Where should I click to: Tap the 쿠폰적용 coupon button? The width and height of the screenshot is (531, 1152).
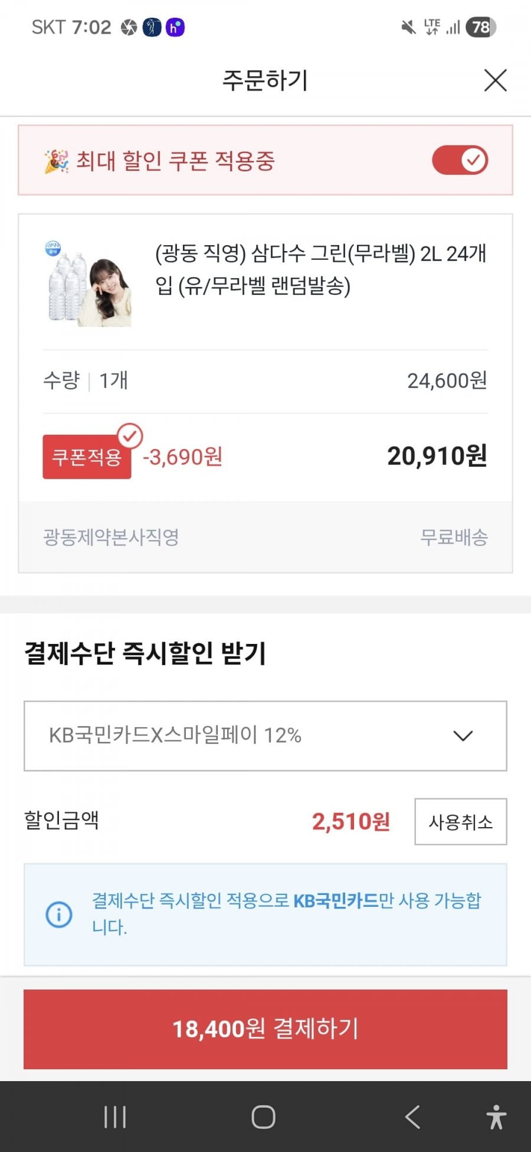click(x=86, y=457)
